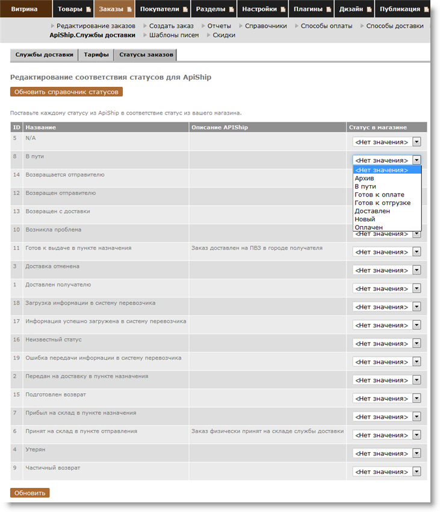Open the Справочники link
Screen dimensions: 440x512
pos(265,26)
